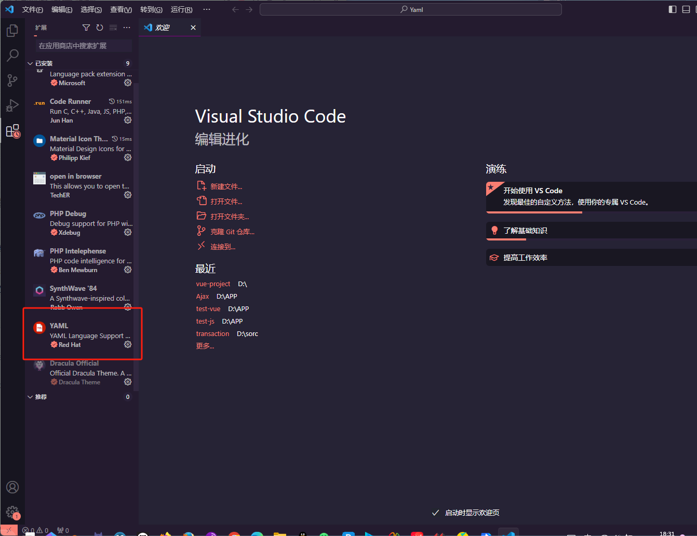Open Source Control view in activity bar
The width and height of the screenshot is (697, 536).
tap(12, 80)
